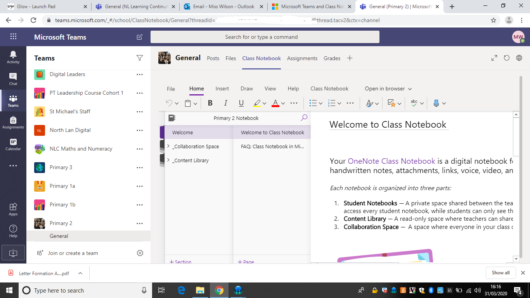
Task: Run spell check with the abc icon
Action: [x=414, y=103]
